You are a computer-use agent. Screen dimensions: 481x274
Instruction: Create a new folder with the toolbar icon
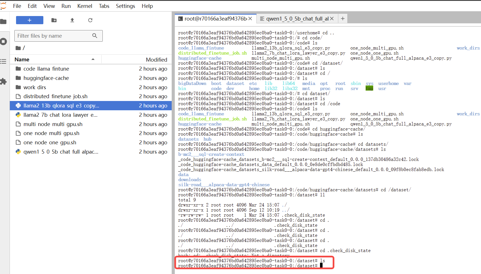(54, 20)
